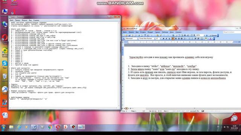Create a new document in Word toolbar
241x135 pixels.
tap(123, 35)
